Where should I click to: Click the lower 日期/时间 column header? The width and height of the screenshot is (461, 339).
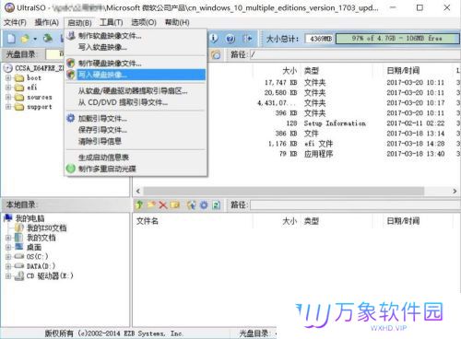coord(403,221)
